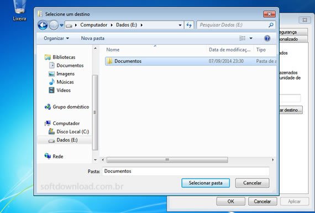This screenshot has height=213, width=315.
Task: Click the Rede network icon
Action: (x=48, y=156)
